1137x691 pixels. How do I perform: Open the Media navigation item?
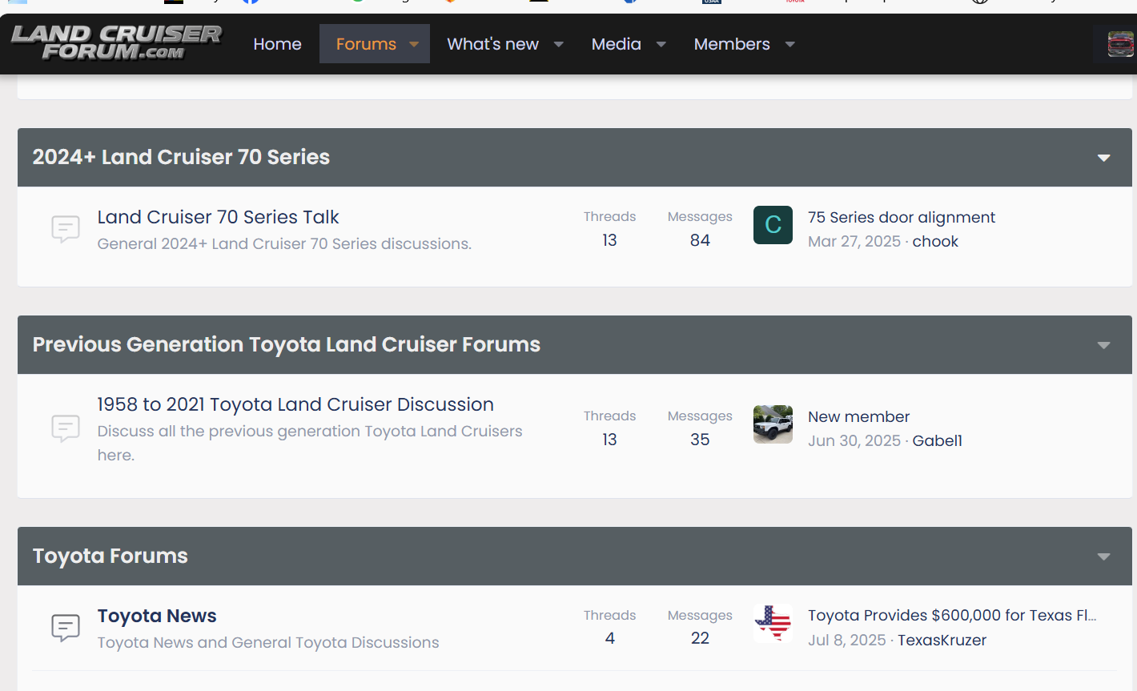616,44
